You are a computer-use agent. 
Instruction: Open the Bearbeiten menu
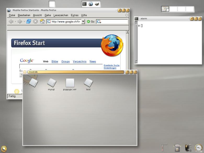click(x=24, y=15)
